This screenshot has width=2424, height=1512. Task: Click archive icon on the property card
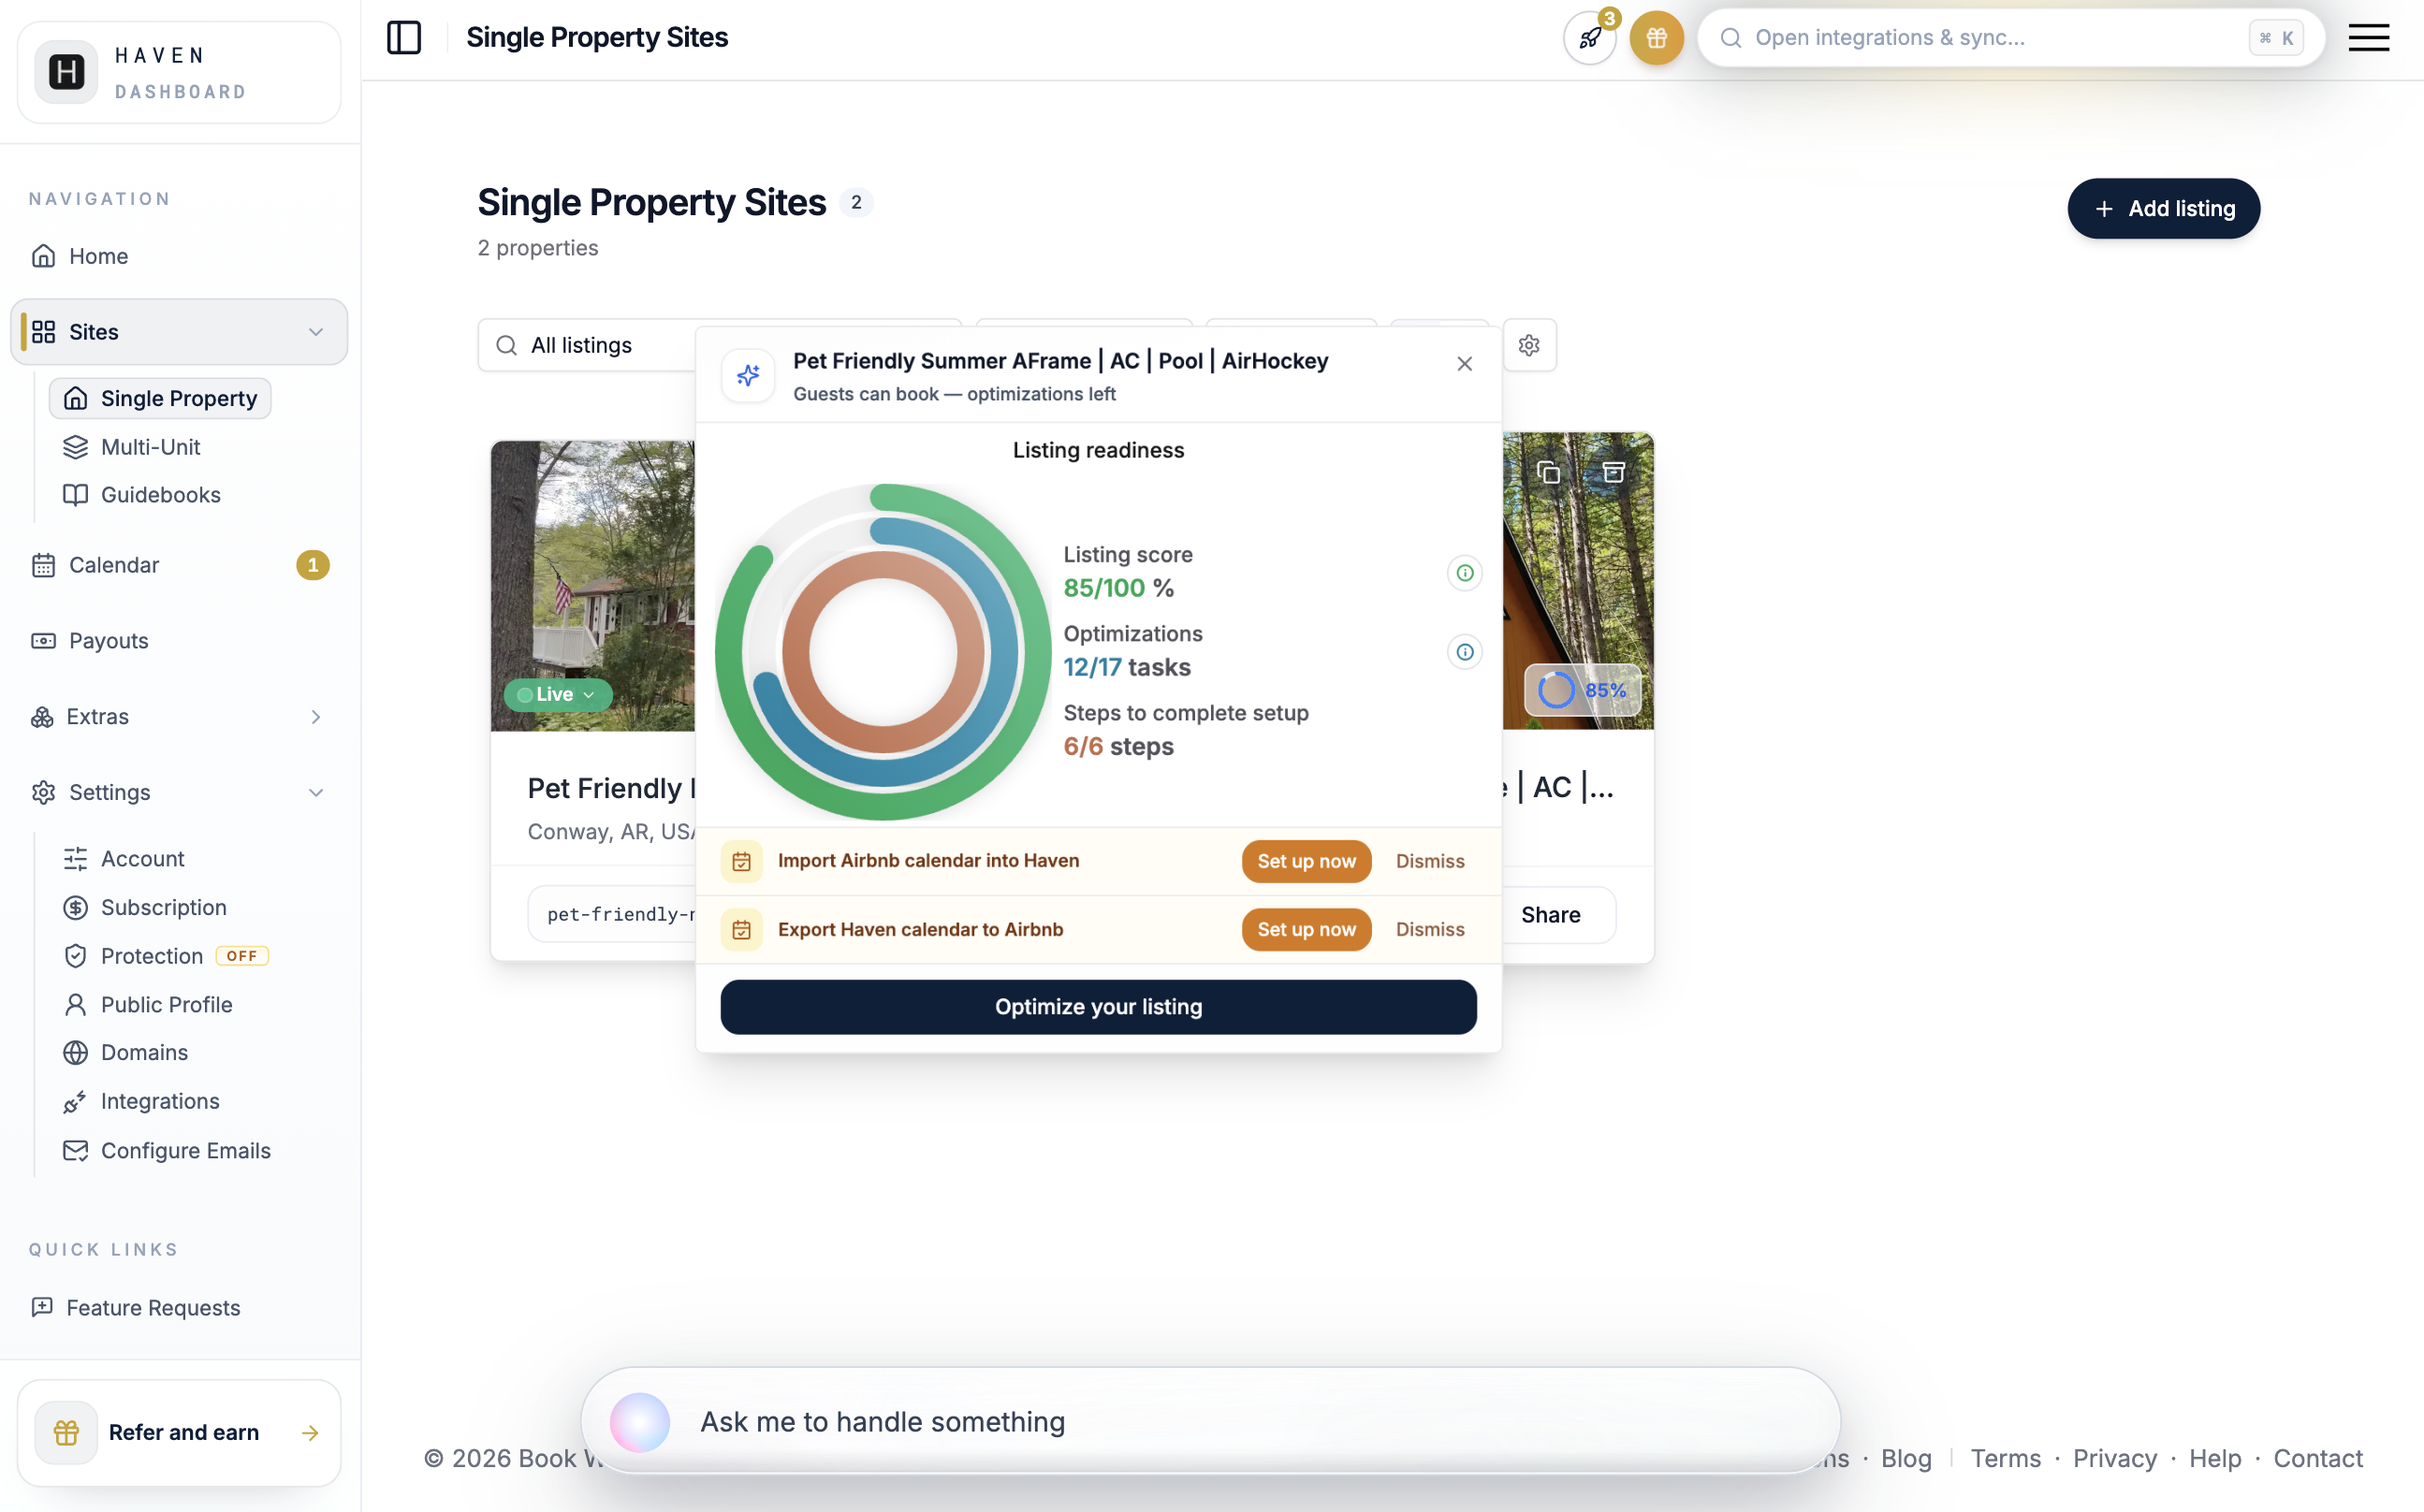point(1613,472)
